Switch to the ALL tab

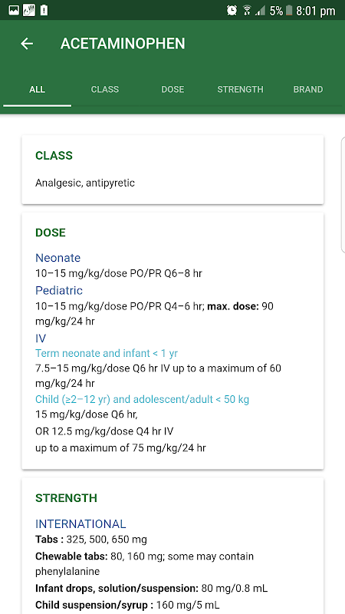tap(37, 89)
